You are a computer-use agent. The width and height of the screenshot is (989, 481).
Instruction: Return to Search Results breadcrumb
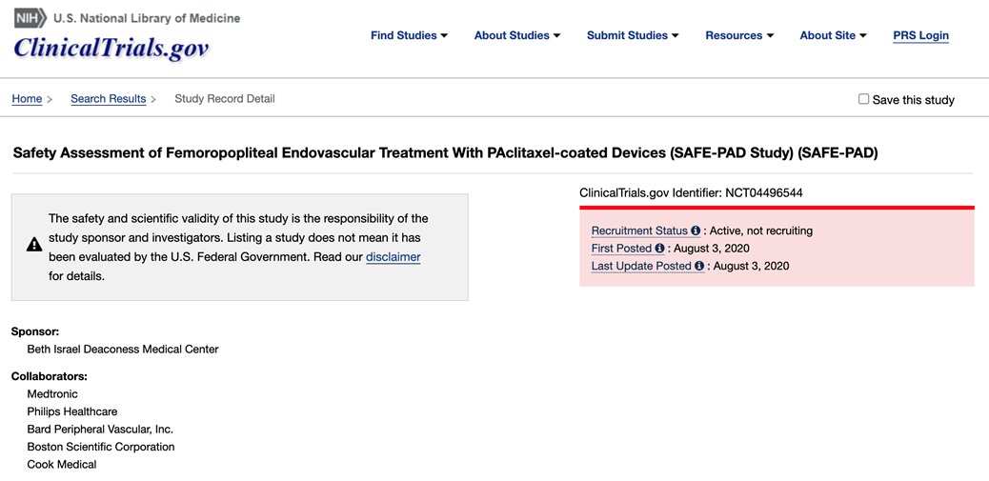(x=109, y=99)
